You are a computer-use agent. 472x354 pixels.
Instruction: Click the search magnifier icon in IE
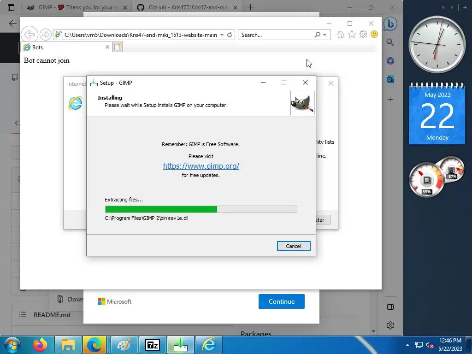pos(317,35)
